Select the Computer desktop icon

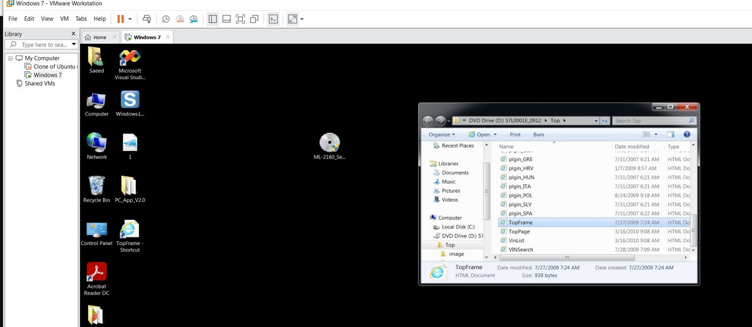pos(96,104)
